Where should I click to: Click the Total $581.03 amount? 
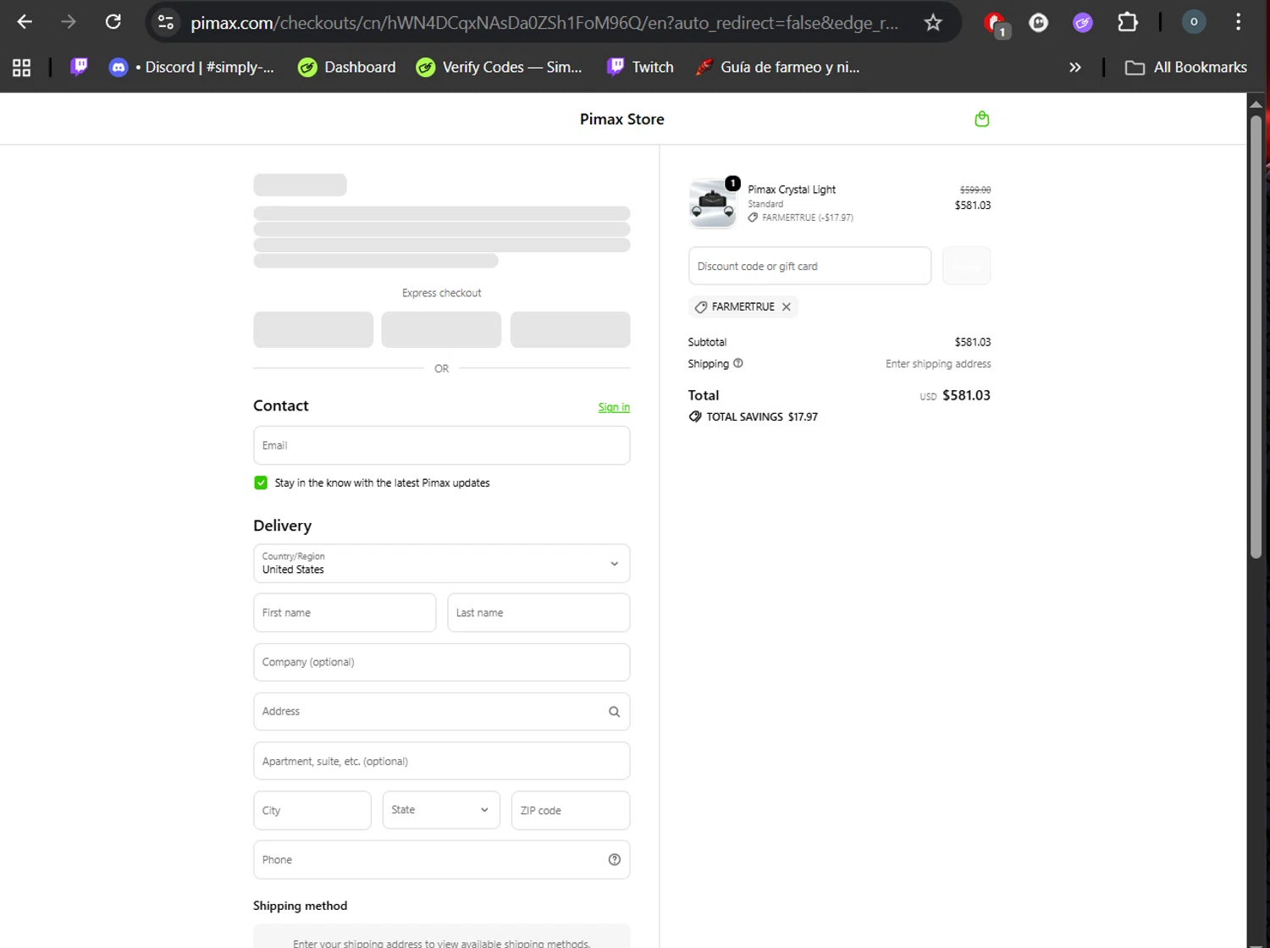(x=966, y=395)
